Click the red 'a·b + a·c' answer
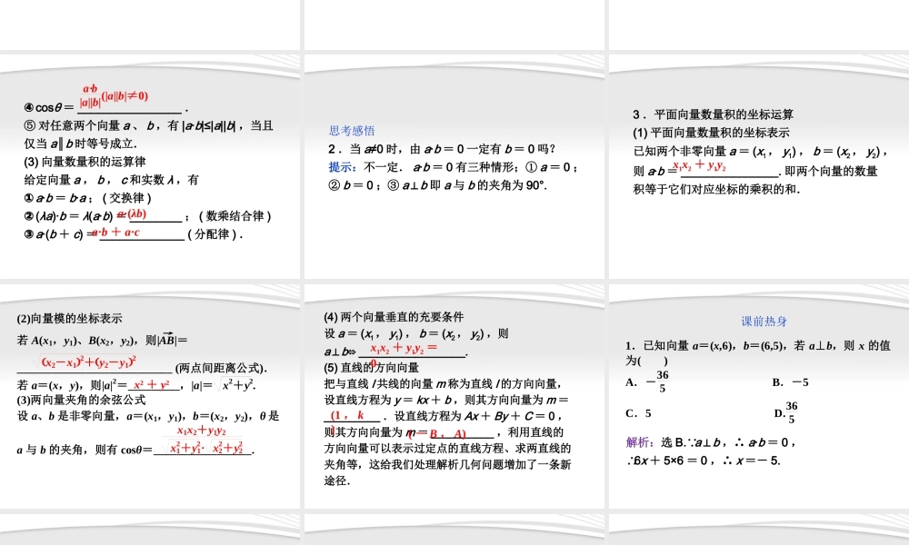 (116, 233)
